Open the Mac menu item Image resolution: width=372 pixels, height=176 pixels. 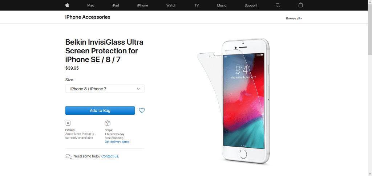pyautogui.click(x=90, y=5)
